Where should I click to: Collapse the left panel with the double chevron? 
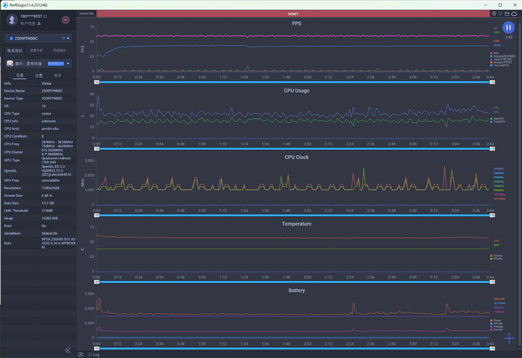(67, 350)
